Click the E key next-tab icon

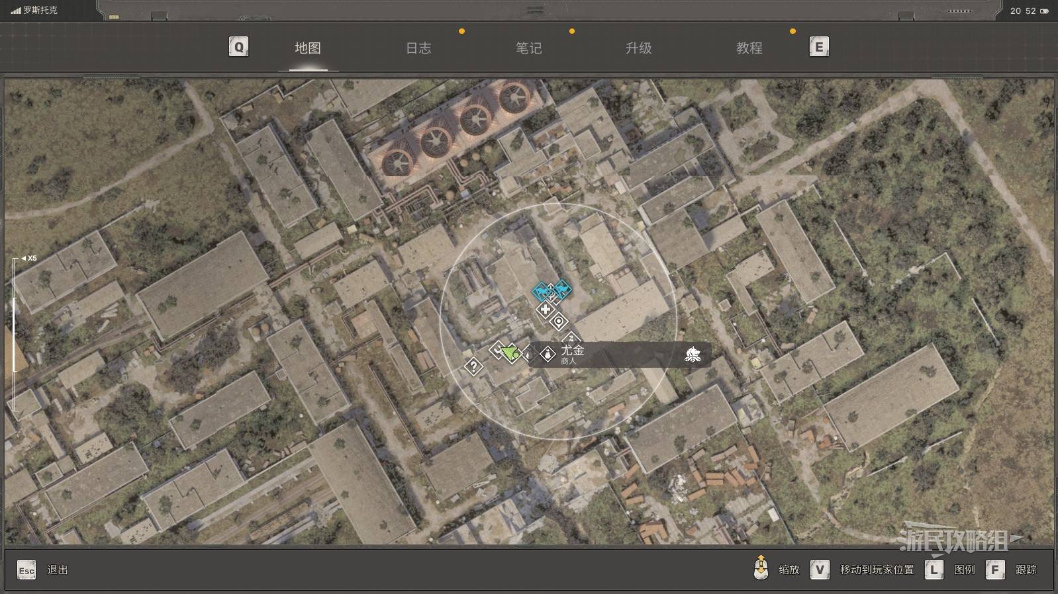[819, 47]
